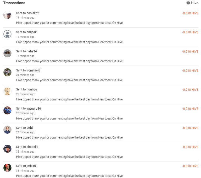201x178 pixels.
Task: Click the tip memo under oasiskp2 transfer
Action: point(69,23)
